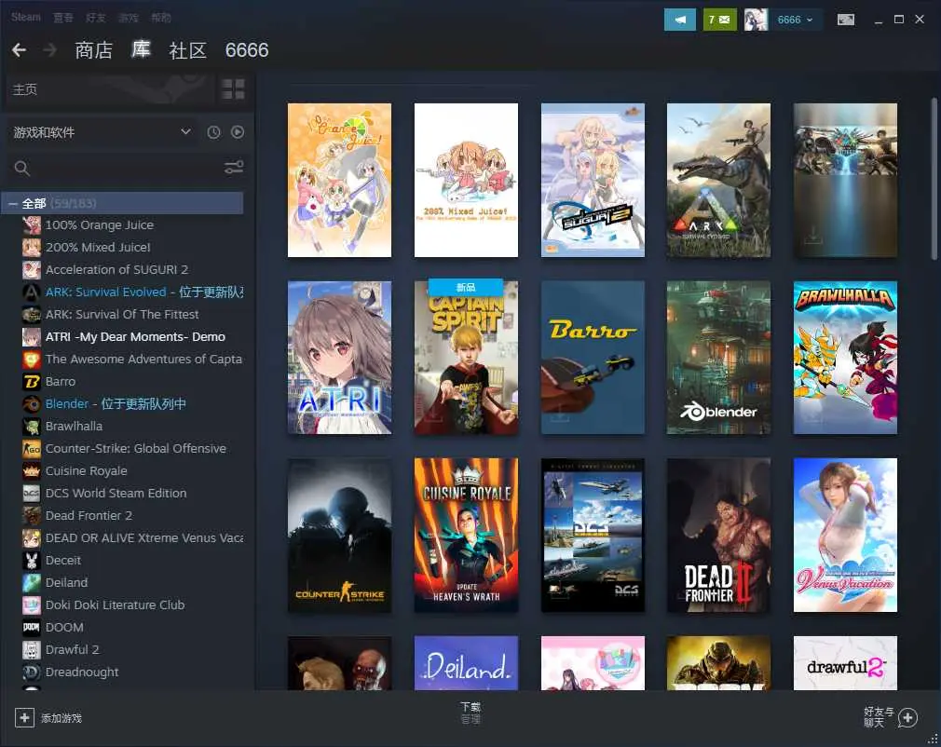Select 200% Mixed Juice! in list
The height and width of the screenshot is (747, 941).
coord(98,247)
